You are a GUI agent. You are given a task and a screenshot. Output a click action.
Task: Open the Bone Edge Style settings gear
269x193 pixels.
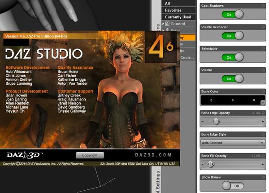263,135
